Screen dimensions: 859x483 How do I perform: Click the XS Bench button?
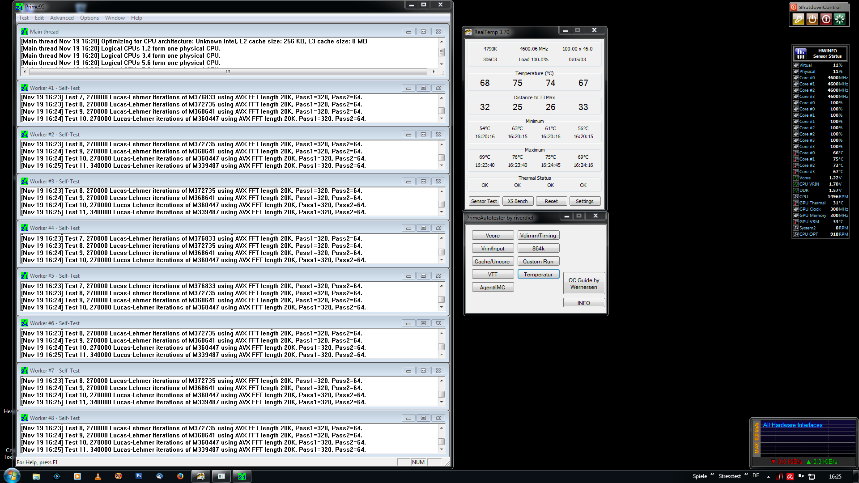pos(518,201)
